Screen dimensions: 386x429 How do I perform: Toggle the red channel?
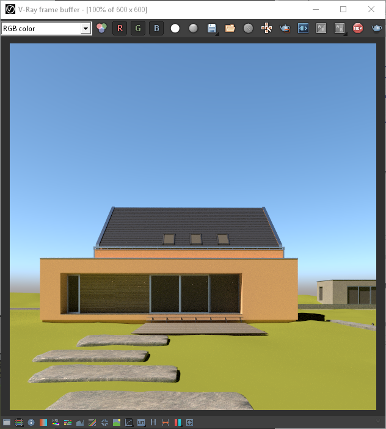[x=120, y=28]
